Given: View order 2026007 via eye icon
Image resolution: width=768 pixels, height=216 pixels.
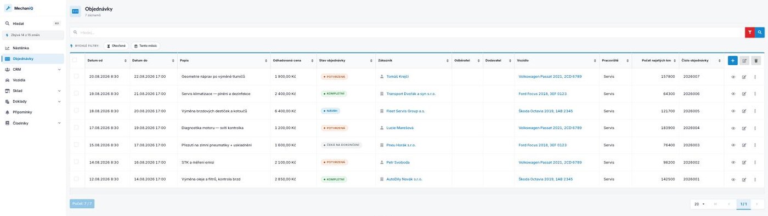Looking at the screenshot, I should 733,77.
